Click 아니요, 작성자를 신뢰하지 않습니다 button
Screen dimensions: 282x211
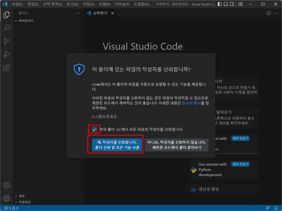click(177, 145)
